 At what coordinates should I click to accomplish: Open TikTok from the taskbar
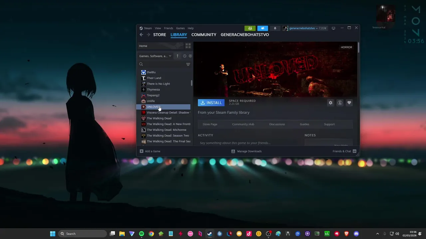pyautogui.click(x=249, y=234)
